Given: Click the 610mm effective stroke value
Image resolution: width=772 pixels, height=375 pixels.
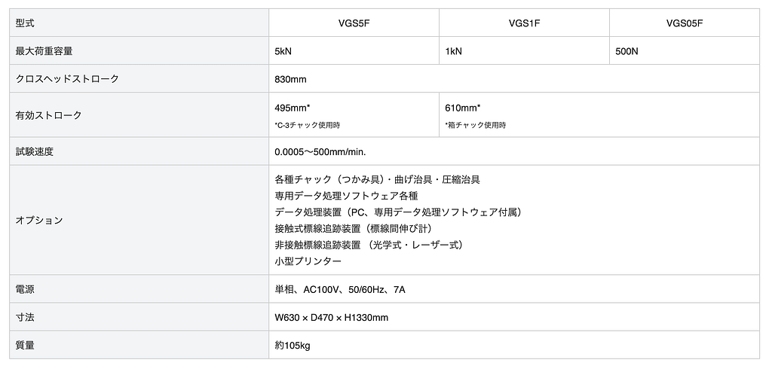Looking at the screenshot, I should tap(463, 108).
